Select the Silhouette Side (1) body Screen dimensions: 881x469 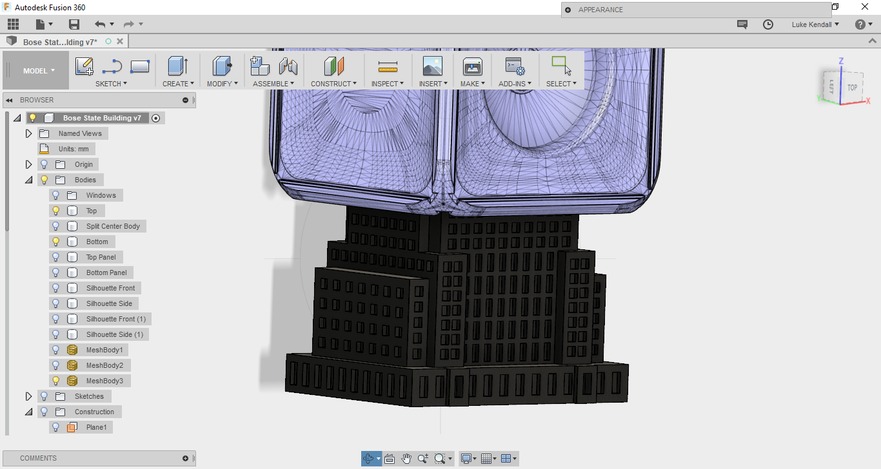[x=116, y=334]
